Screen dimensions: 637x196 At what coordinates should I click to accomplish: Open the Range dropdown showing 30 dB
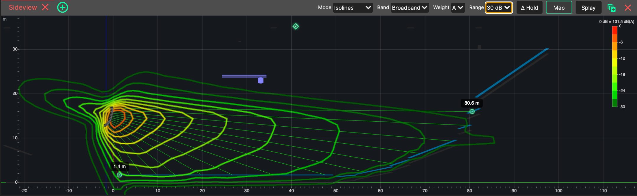click(499, 8)
